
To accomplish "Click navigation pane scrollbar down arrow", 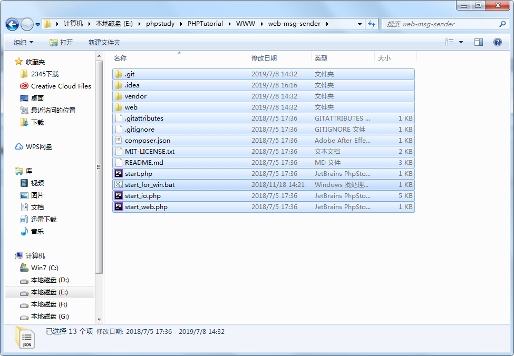I will [99, 319].
